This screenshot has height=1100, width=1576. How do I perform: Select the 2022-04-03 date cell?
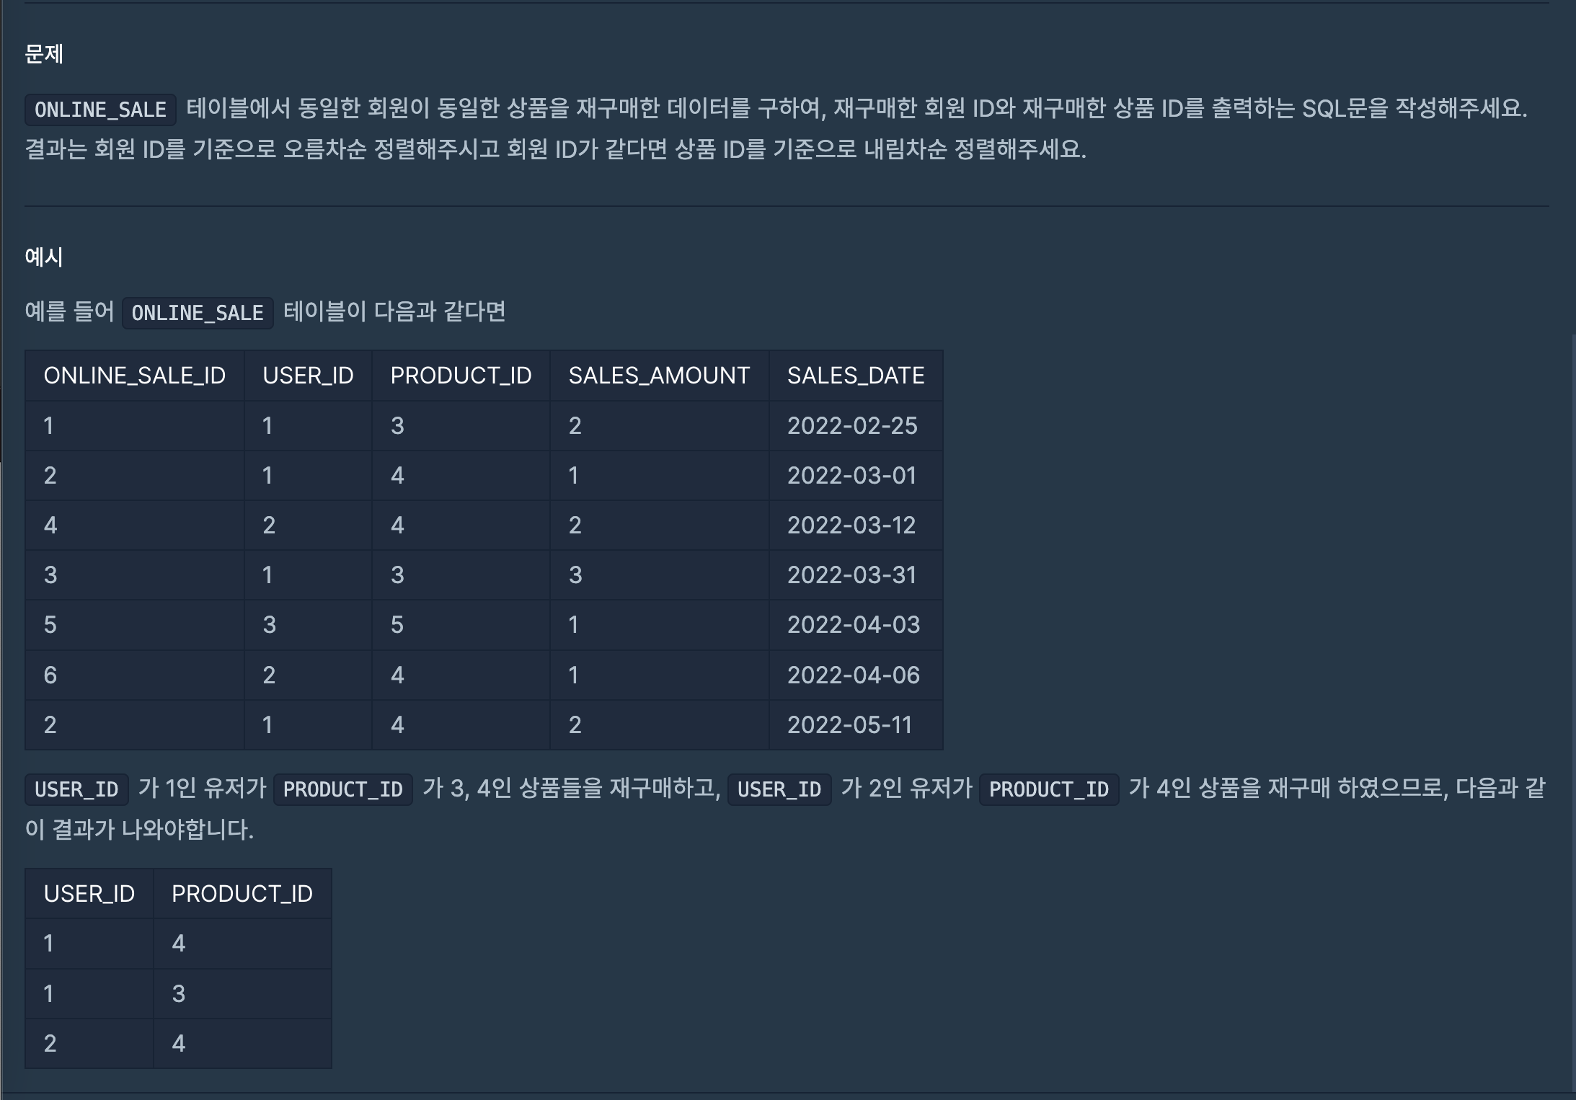point(853,625)
